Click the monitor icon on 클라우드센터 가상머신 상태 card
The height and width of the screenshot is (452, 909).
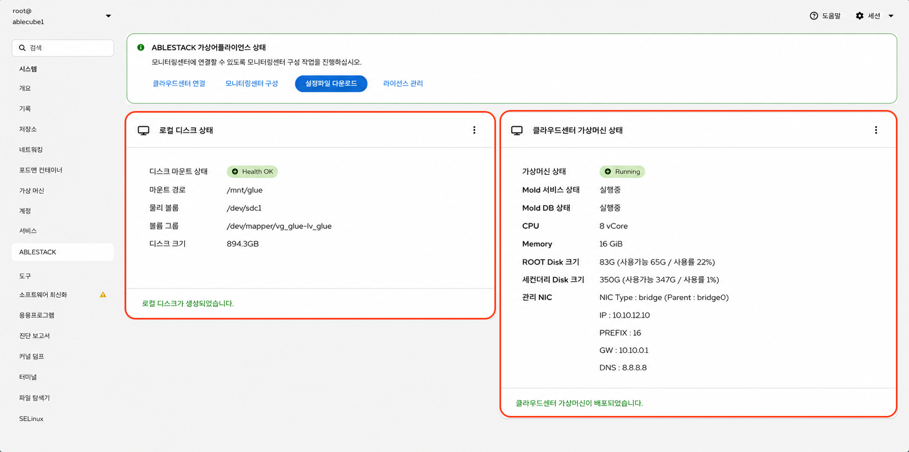[517, 130]
